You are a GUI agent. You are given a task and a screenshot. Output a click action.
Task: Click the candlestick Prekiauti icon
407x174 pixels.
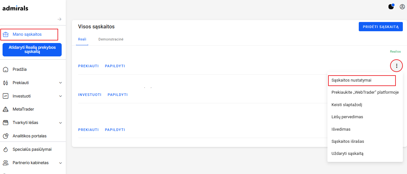pos(5,83)
